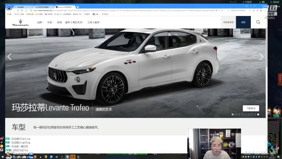The image size is (282, 159).
Task: Switch to the second browser tab
Action: coord(44,7)
